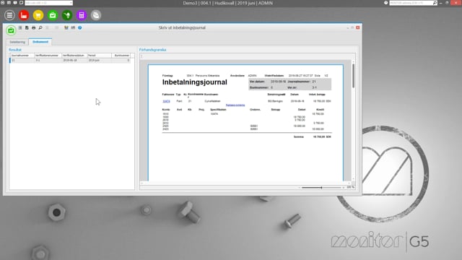
Task: Sort by Buntnummer column header
Action: [121, 56]
